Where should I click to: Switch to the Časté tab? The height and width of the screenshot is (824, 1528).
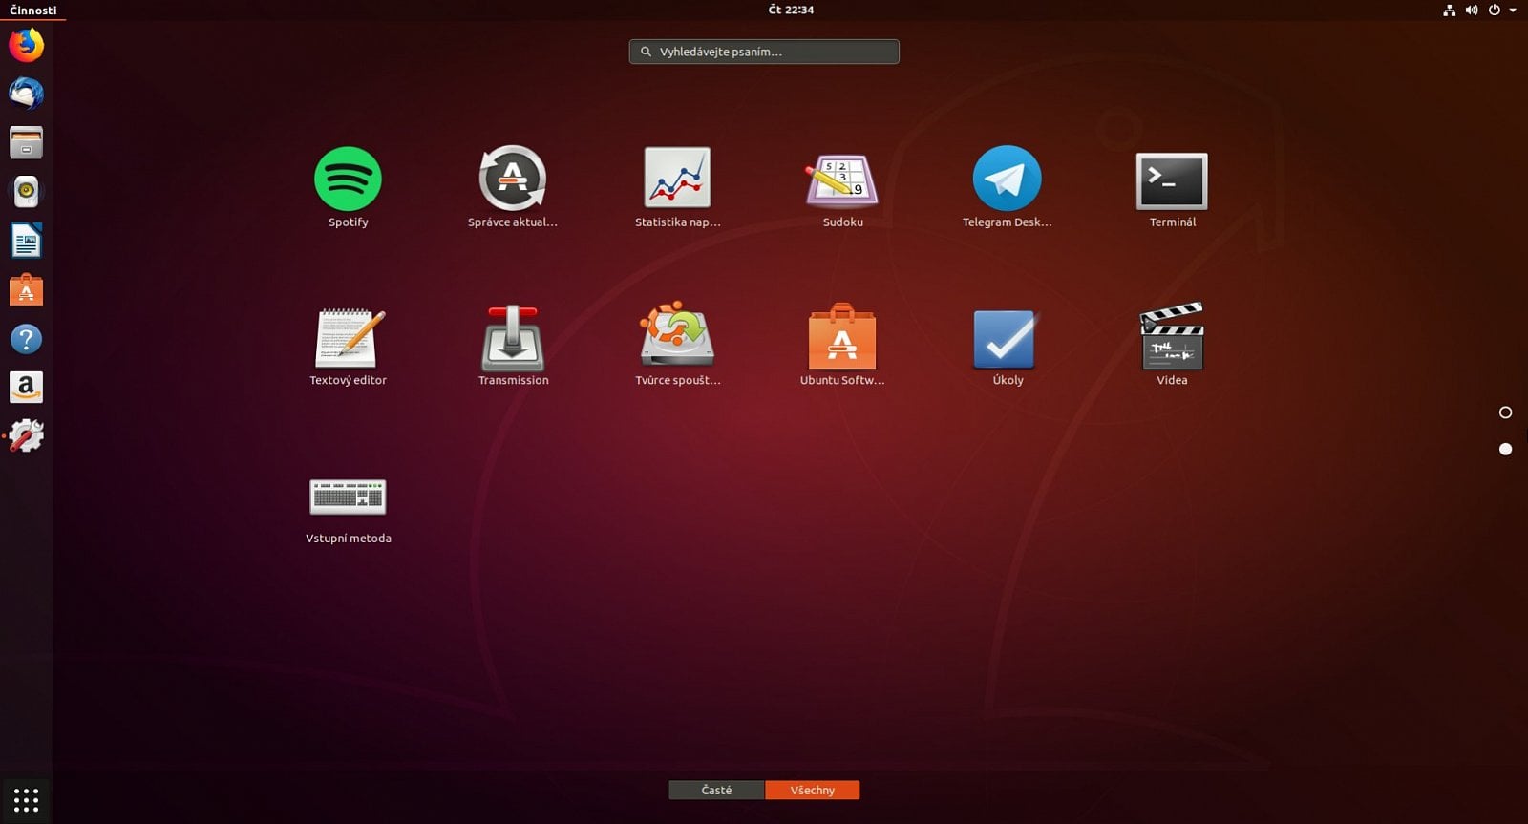pos(716,790)
